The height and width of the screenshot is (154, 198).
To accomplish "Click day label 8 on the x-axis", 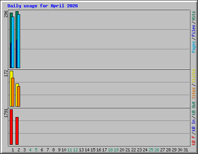I will (53, 150).
